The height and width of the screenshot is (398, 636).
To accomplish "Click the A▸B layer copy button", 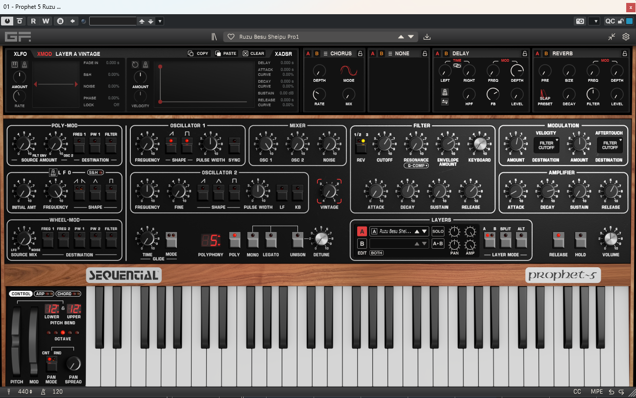I will [438, 243].
